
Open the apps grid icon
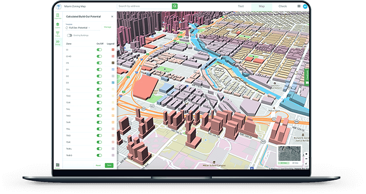coord(299,6)
